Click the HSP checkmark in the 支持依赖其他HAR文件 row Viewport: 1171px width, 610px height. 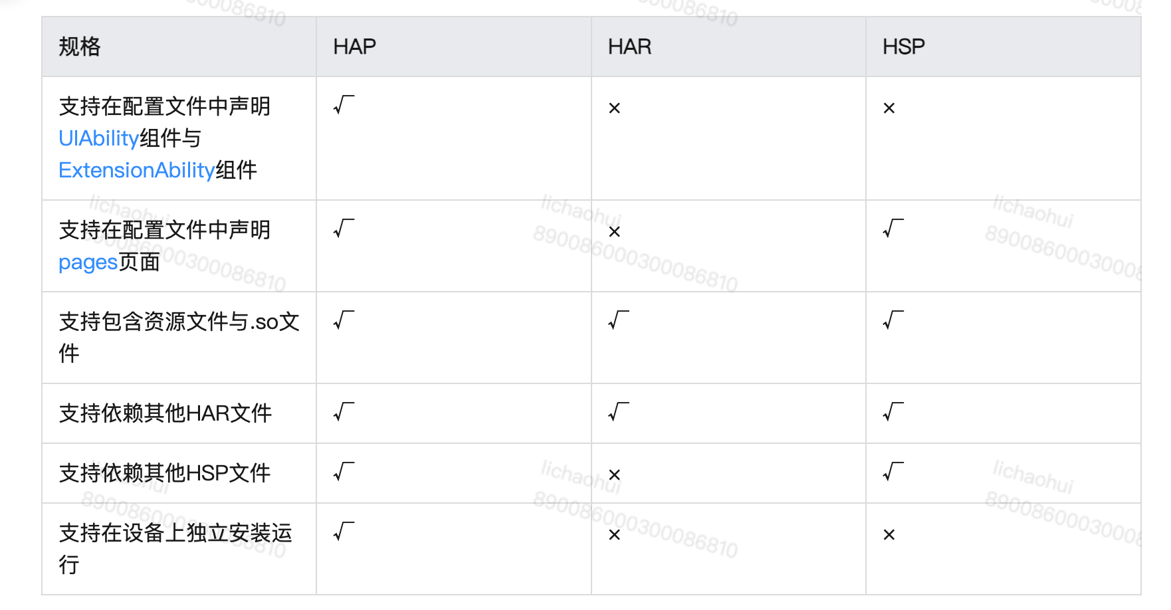coord(893,412)
